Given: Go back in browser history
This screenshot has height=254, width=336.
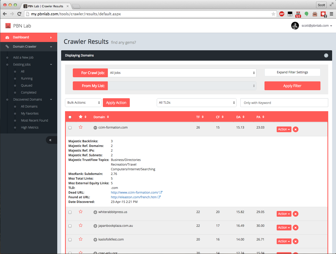Looking at the screenshot, I should click(5, 14).
